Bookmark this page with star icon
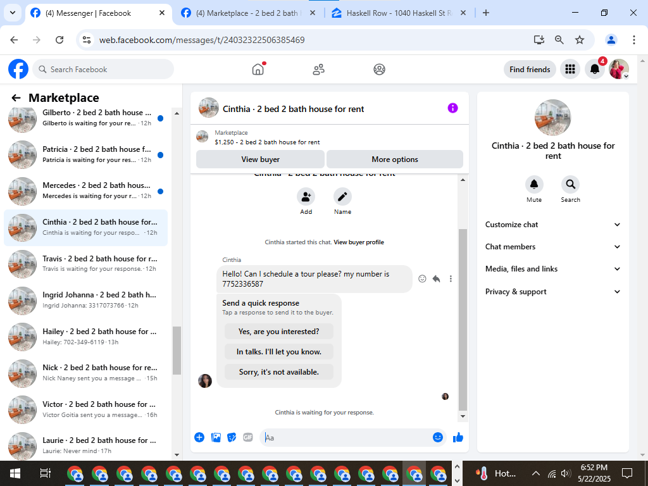The image size is (648, 486). pos(580,40)
